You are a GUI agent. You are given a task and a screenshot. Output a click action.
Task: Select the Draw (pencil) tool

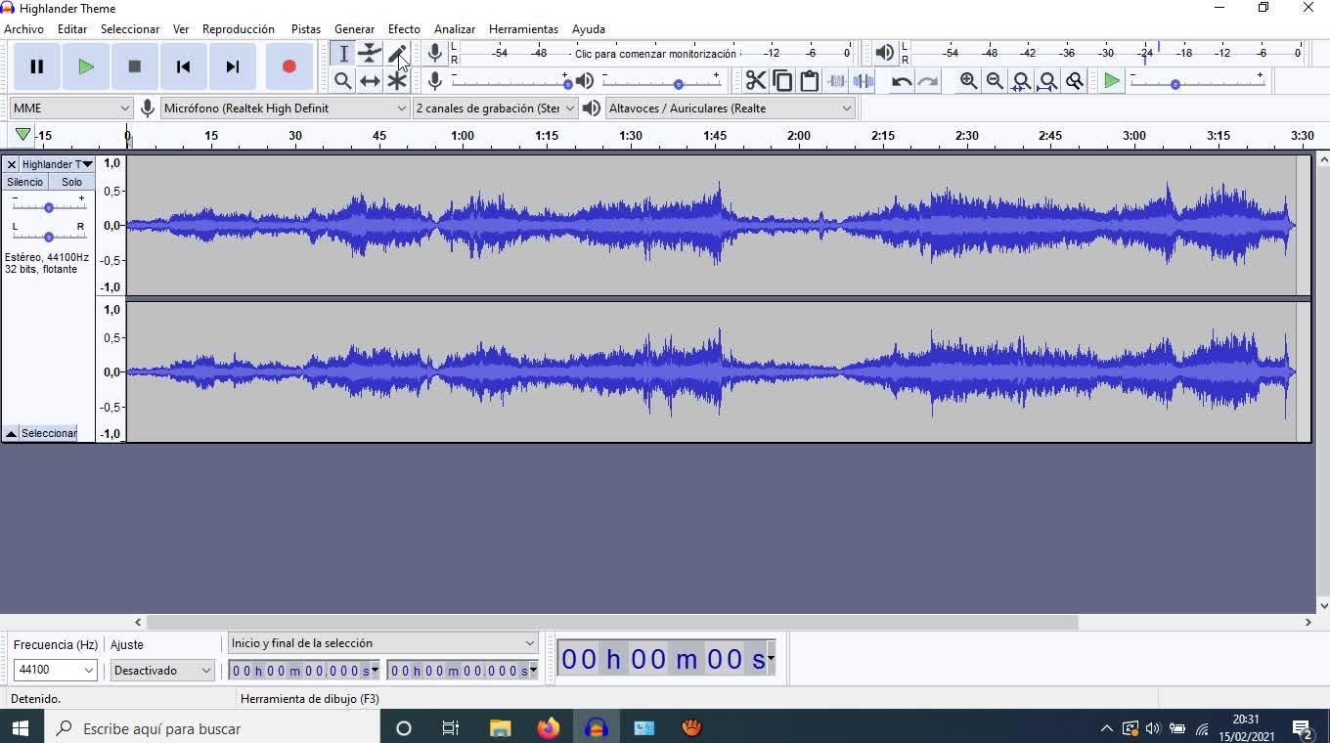tap(396, 54)
